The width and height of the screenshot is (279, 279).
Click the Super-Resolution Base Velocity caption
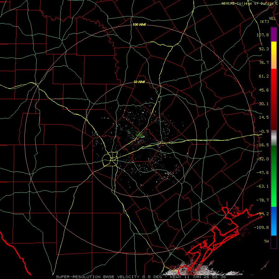141,277
